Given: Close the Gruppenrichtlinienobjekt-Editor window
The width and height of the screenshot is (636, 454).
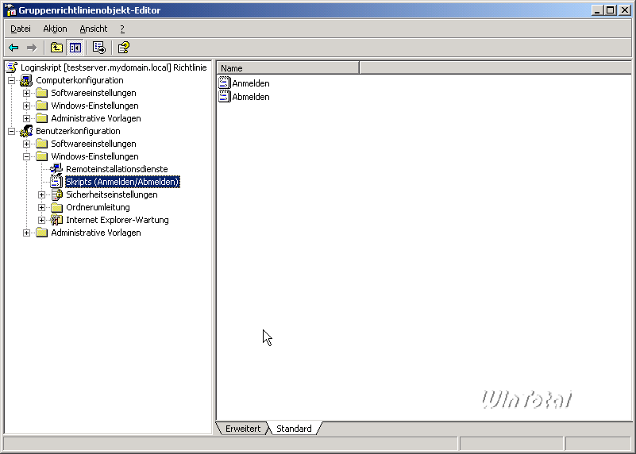Looking at the screenshot, I should (x=625, y=10).
